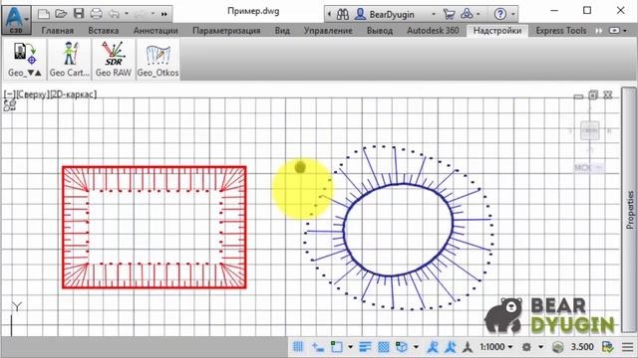Restore the drawing viewport window
This screenshot has width=638, height=358.
tap(593, 95)
